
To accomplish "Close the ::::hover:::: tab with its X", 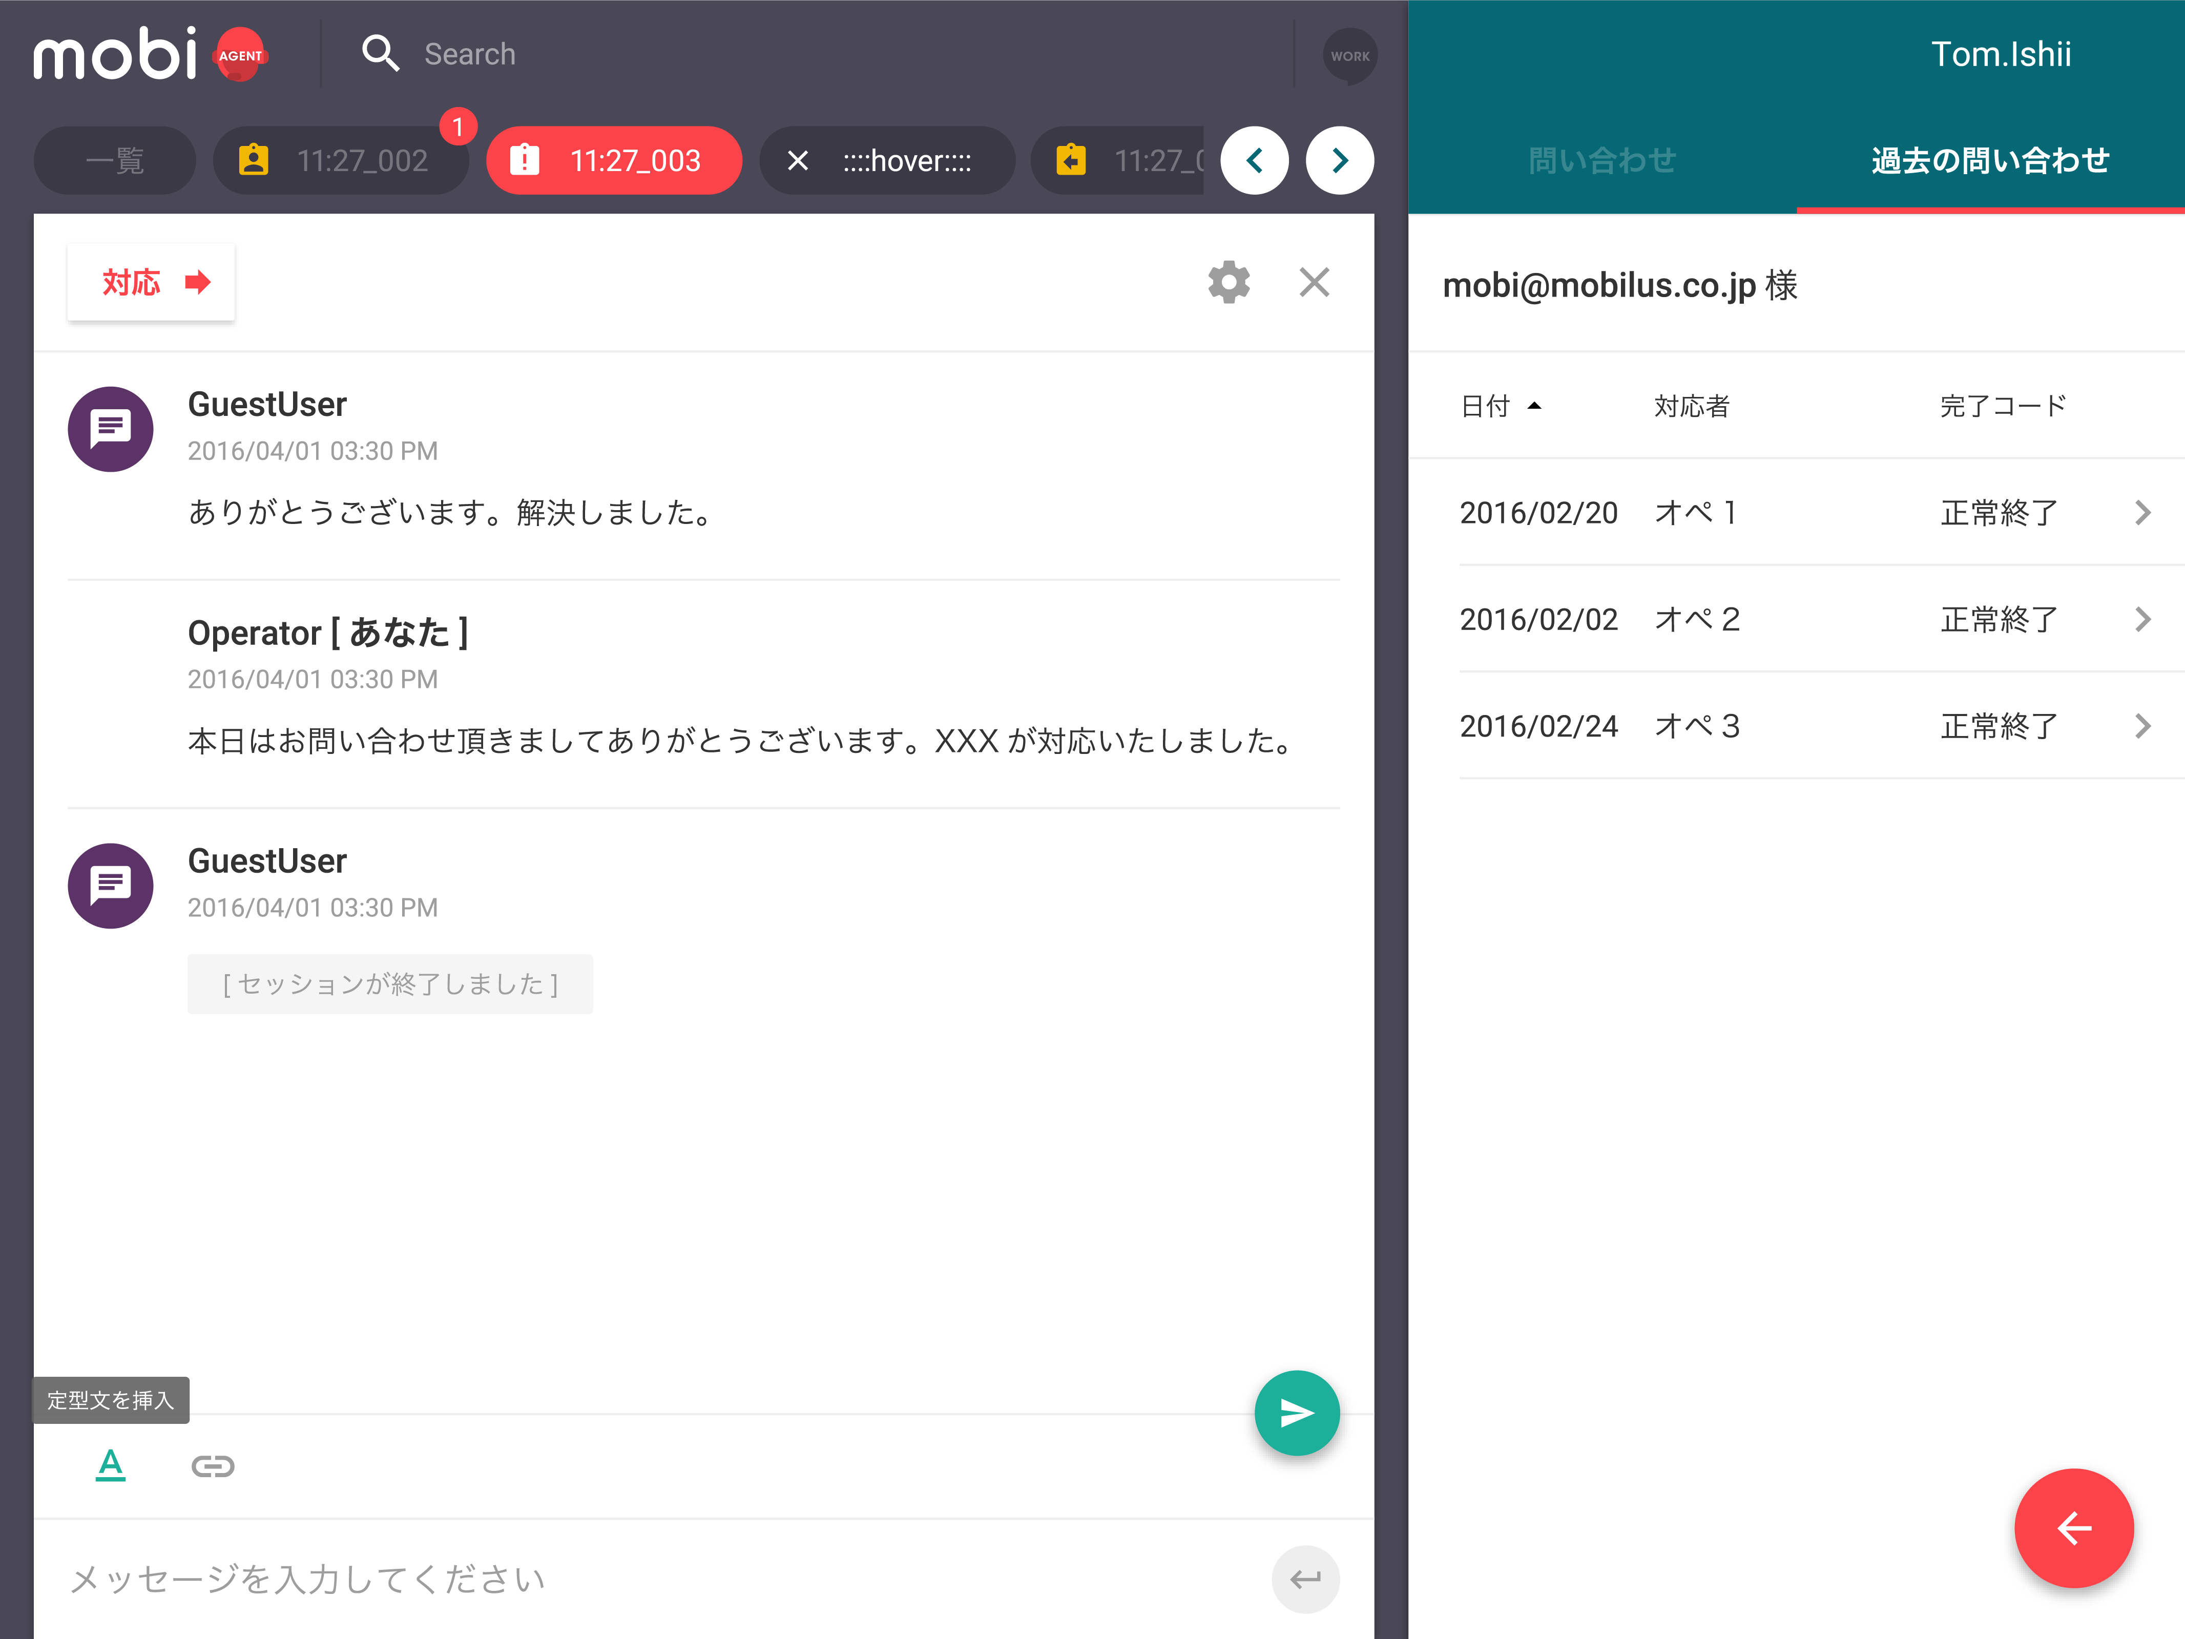I will [797, 160].
